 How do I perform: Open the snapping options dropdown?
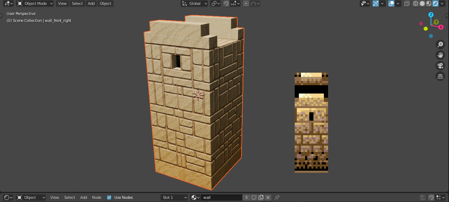pyautogui.click(x=235, y=3)
